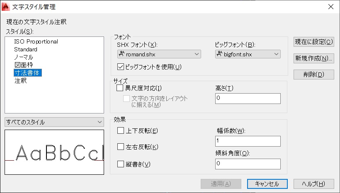Check the 上下反転 option
This screenshot has width=340, height=193.
click(121, 130)
